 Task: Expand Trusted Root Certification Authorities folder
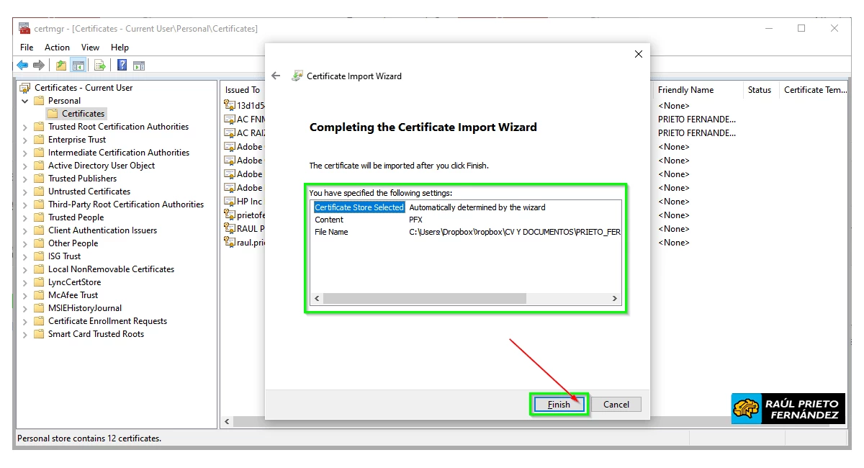(x=24, y=126)
